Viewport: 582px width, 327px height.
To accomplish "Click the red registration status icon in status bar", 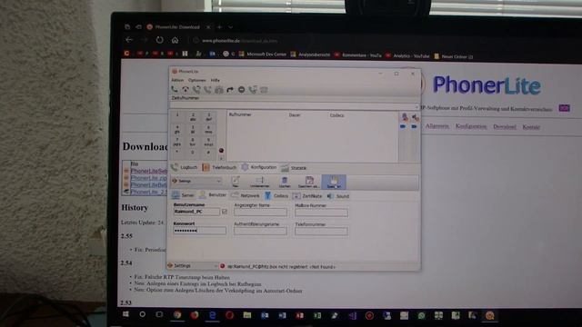I will pos(222,266).
